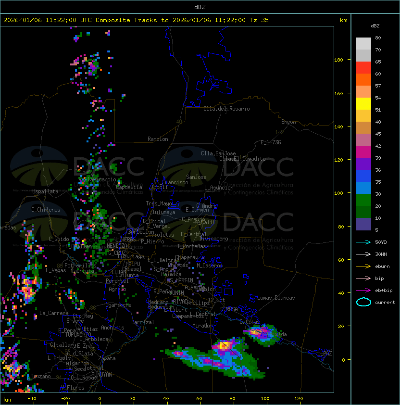The width and height of the screenshot is (400, 405).
Task: Click the 'L_Asuncion' map label
Action: pos(219,188)
